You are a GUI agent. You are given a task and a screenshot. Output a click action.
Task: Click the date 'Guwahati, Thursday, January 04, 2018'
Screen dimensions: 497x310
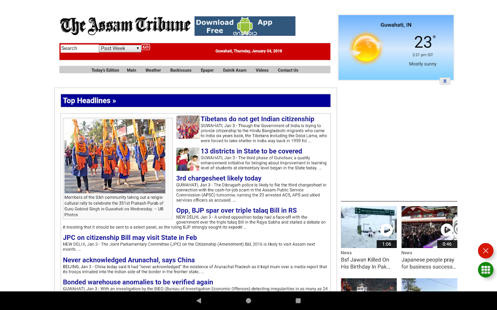[249, 51]
